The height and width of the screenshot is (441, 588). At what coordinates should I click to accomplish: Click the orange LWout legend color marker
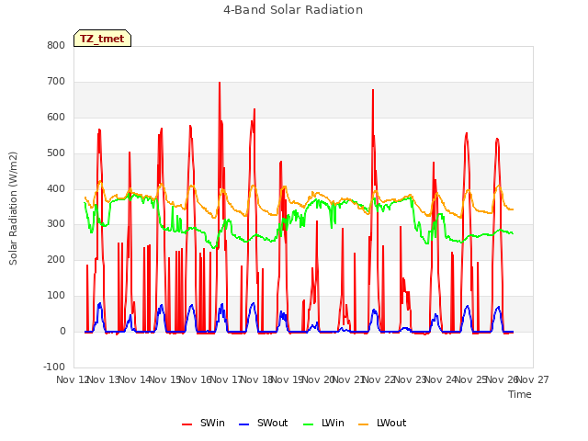coord(364,424)
